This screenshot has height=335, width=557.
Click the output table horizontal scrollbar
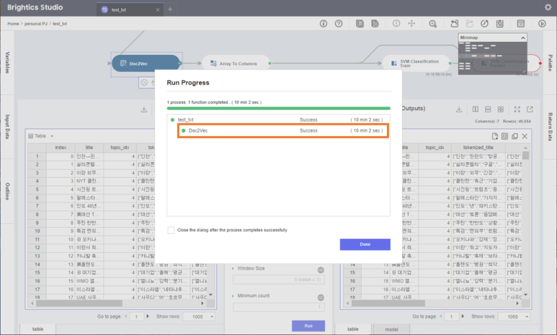pyautogui.click(x=388, y=303)
